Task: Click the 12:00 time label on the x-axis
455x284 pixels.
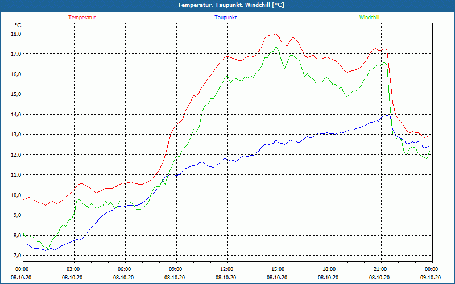Action: tap(227, 269)
